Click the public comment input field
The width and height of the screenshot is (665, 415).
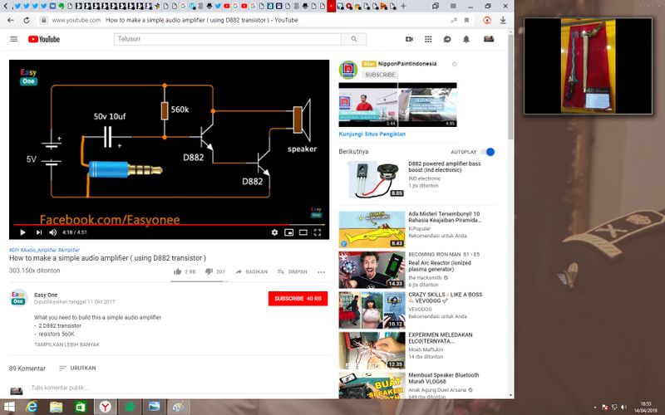(180, 388)
